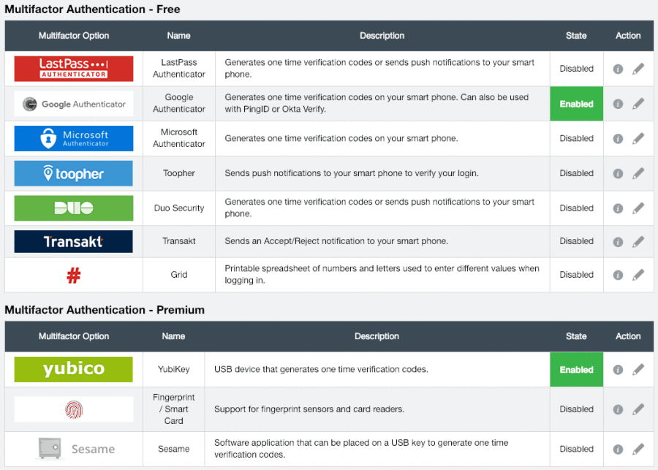Screen dimensions: 658x470
Task: Select the Sesame safe icon
Action: (73, 449)
